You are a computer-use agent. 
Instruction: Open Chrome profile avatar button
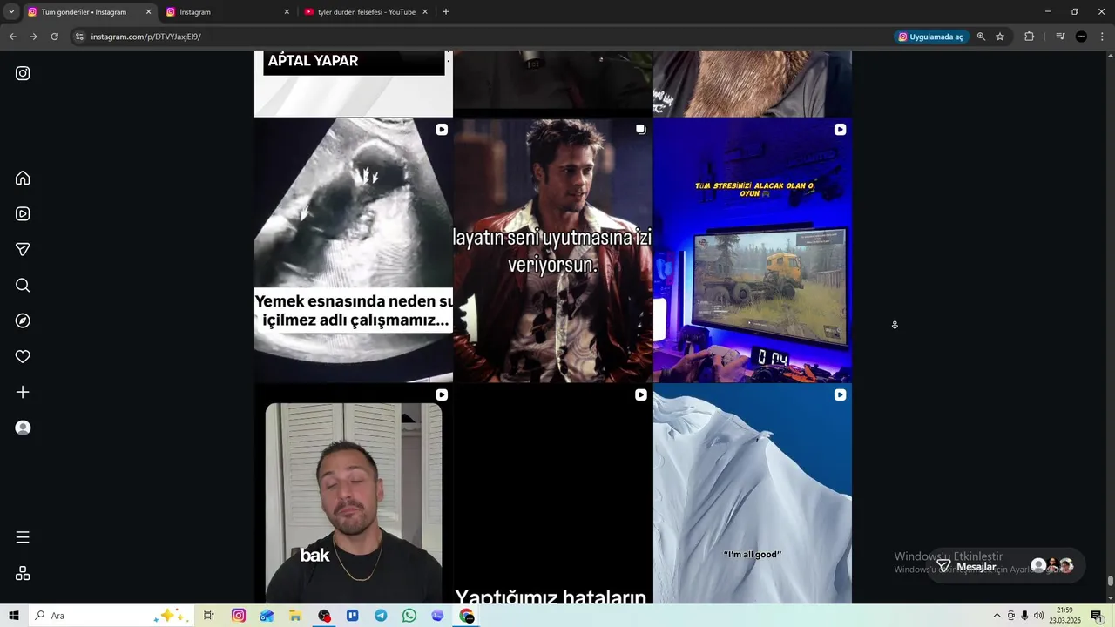coord(1081,37)
